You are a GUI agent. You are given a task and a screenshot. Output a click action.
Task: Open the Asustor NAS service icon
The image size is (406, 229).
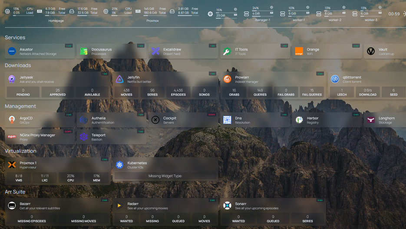[x=12, y=51]
